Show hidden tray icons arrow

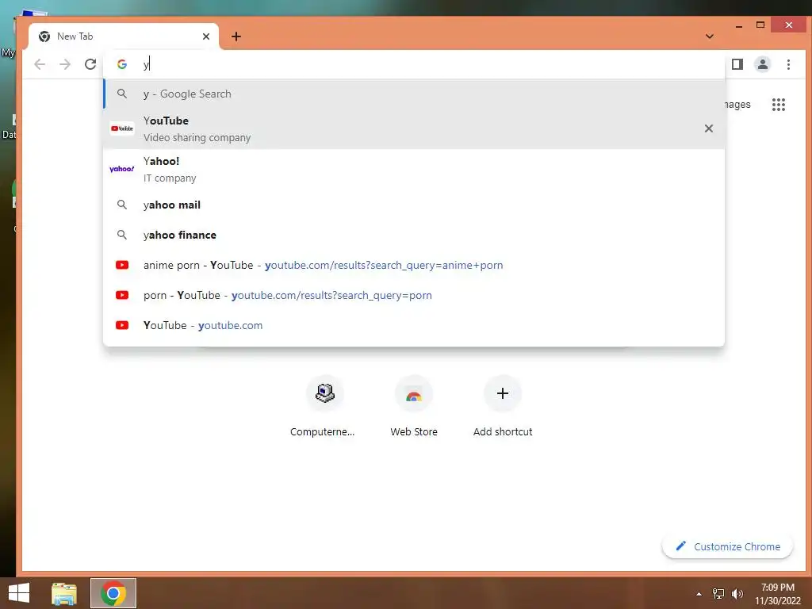[x=699, y=594]
